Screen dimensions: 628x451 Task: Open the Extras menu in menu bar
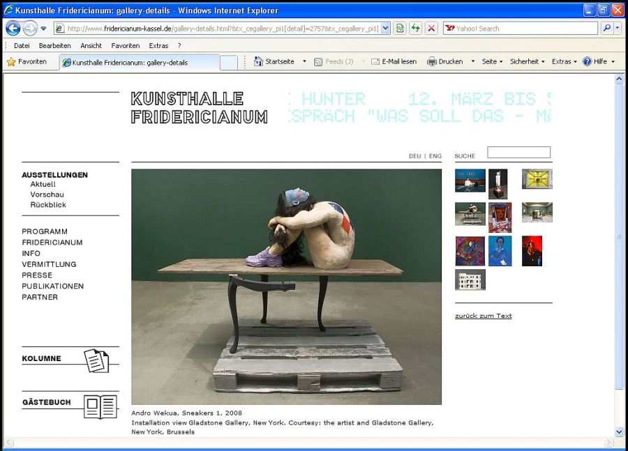click(x=158, y=45)
